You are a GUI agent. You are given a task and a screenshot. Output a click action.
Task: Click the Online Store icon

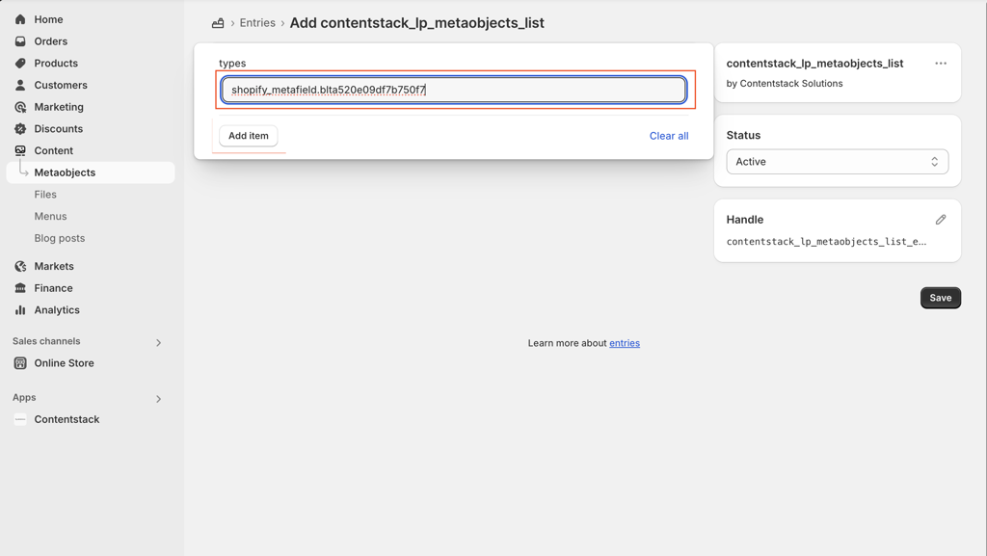pyautogui.click(x=18, y=362)
